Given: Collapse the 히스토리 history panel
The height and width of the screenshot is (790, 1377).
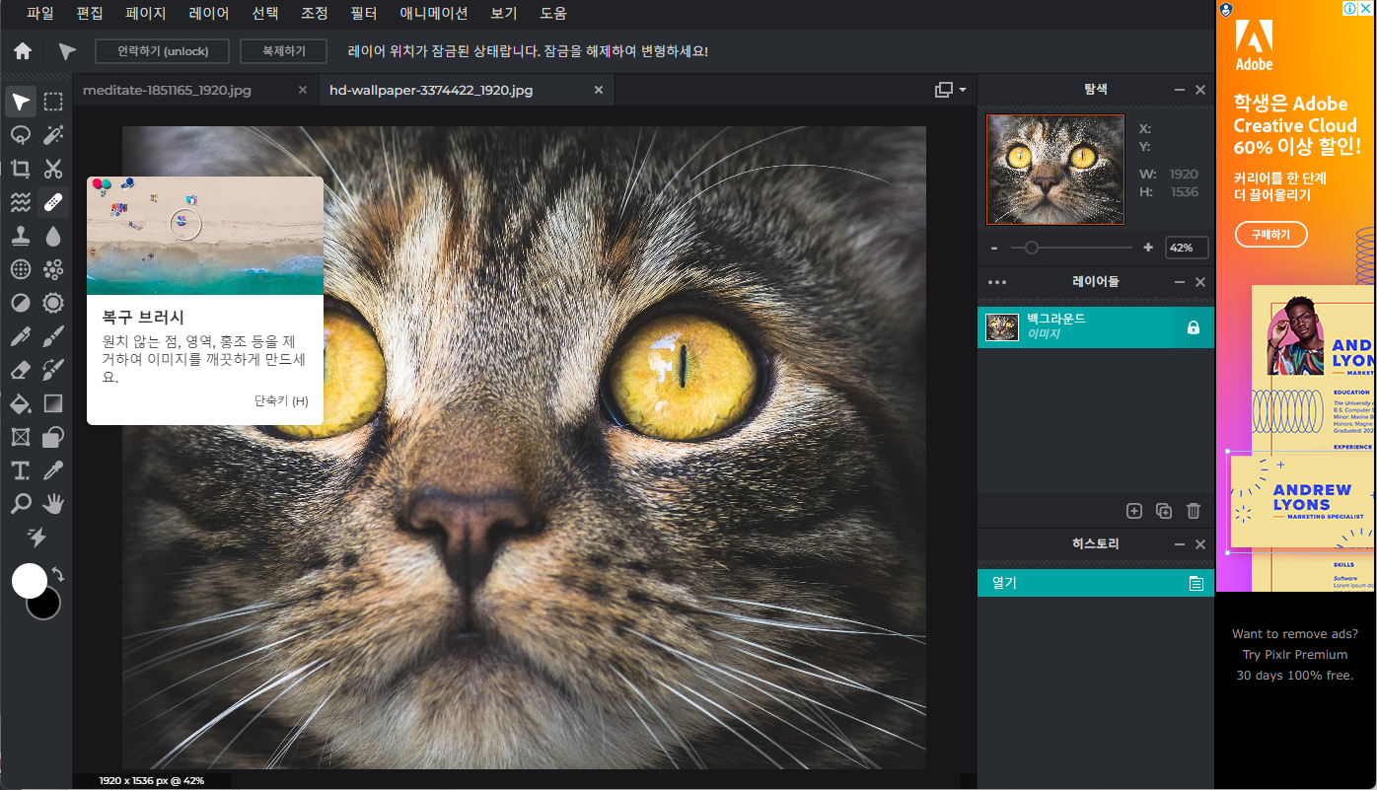Looking at the screenshot, I should point(1180,544).
